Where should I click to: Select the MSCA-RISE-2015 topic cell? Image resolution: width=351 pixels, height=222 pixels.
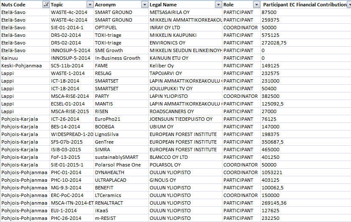point(72,111)
